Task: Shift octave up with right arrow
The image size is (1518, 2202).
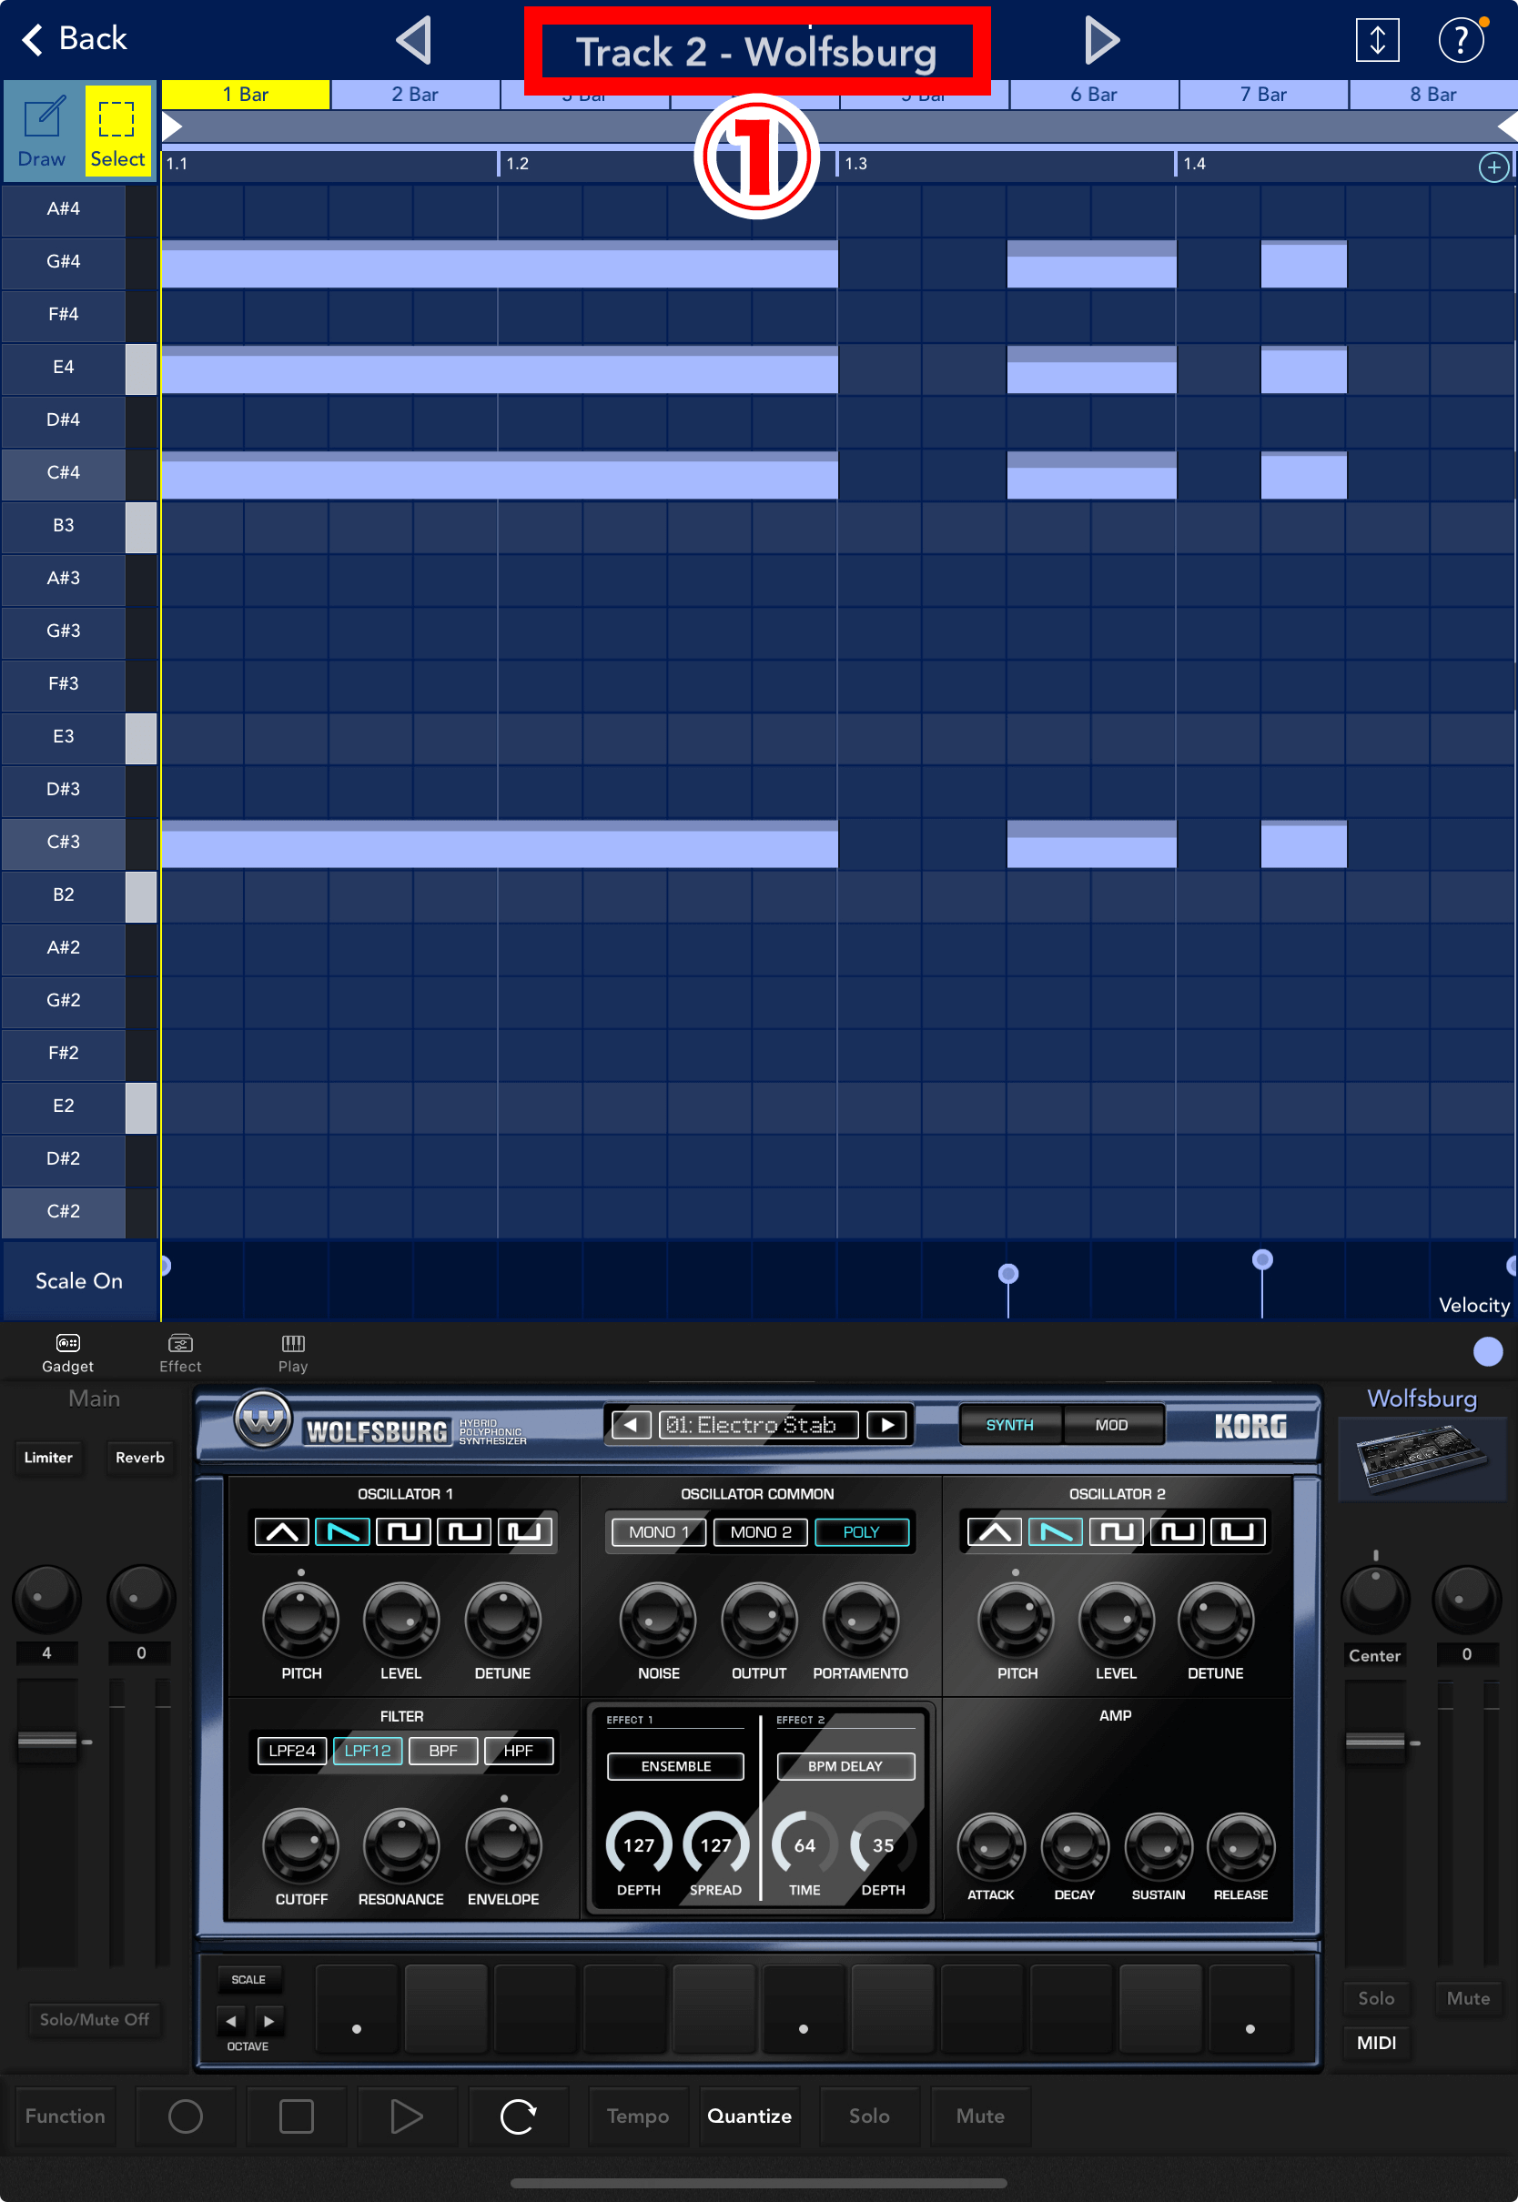Action: coord(269,2020)
